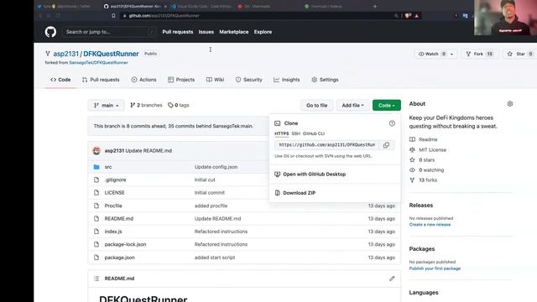Open 'Update config.json' commit message
537x302 pixels.
[x=216, y=167]
